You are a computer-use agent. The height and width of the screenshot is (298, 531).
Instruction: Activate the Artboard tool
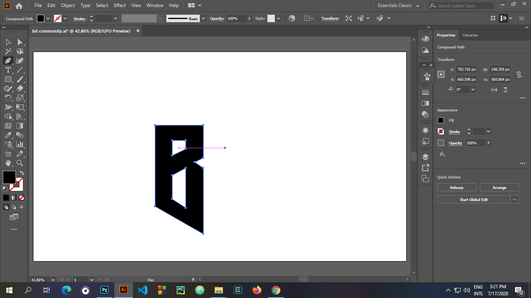pyautogui.click(x=8, y=154)
